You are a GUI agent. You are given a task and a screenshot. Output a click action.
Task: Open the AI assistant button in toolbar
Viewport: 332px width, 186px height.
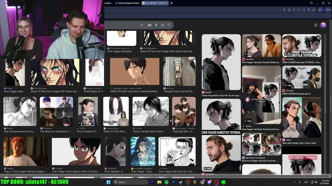(x=328, y=10)
